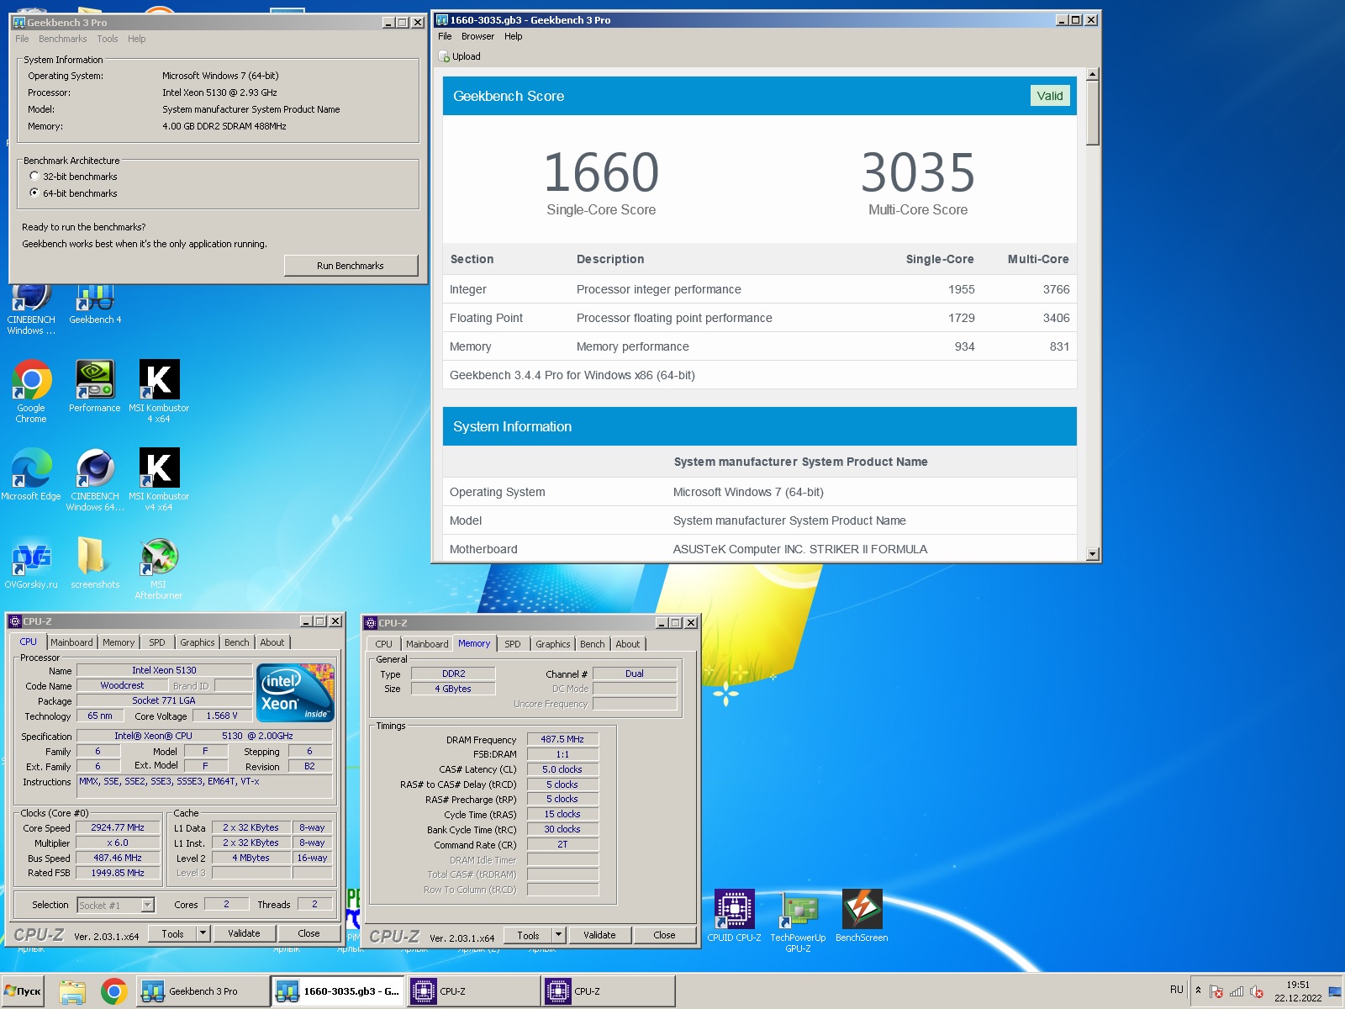The width and height of the screenshot is (1345, 1009).
Task: Click the RU language indicator
Action: [x=1176, y=990]
